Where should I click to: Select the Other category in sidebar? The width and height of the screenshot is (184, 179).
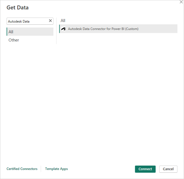pos(30,40)
